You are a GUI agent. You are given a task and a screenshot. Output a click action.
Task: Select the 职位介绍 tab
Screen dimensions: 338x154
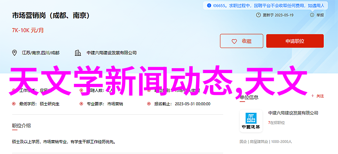[x=21, y=126]
